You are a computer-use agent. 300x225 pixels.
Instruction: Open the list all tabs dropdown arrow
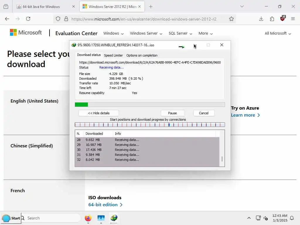[242, 6]
